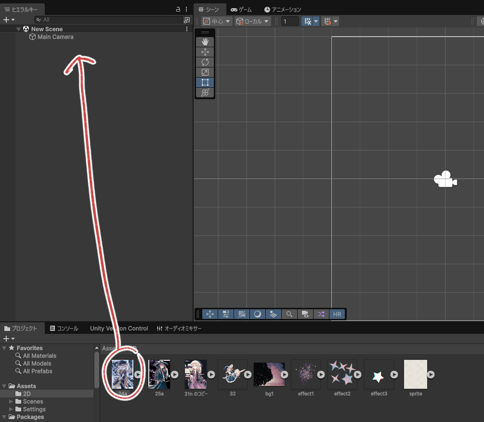This screenshot has width=484, height=422.
Task: Select Main Camera in the hierarchy
Action: (x=55, y=37)
